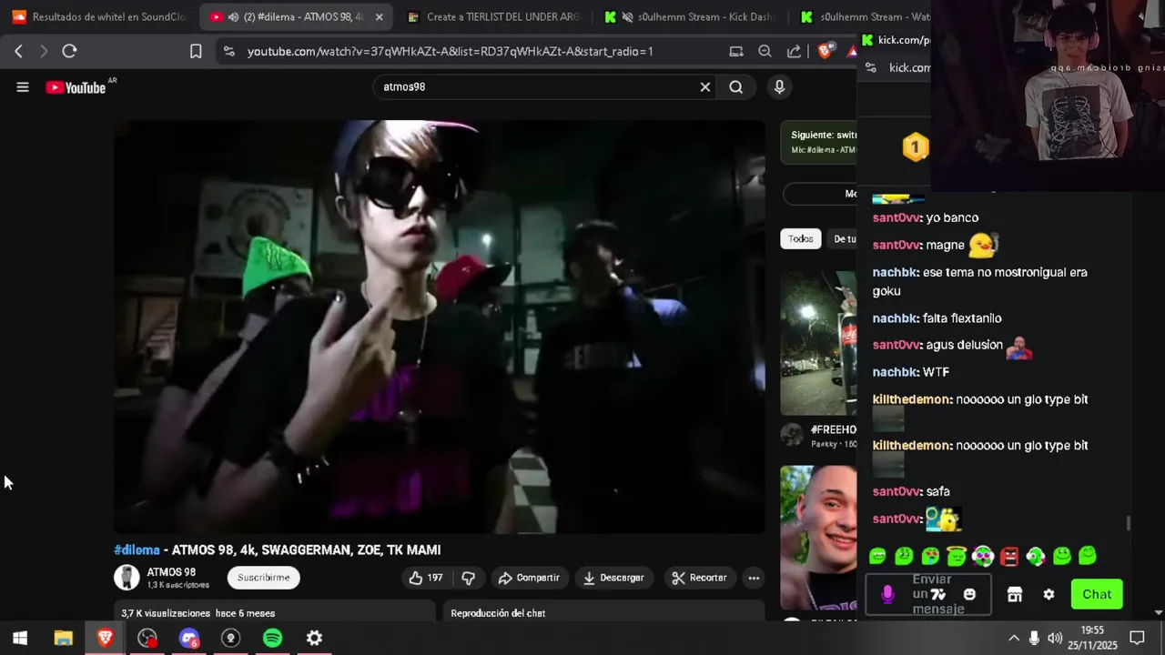Pick the heart-eyes emote in quick bar
Viewport: 1165px width, 655px height.
930,556
